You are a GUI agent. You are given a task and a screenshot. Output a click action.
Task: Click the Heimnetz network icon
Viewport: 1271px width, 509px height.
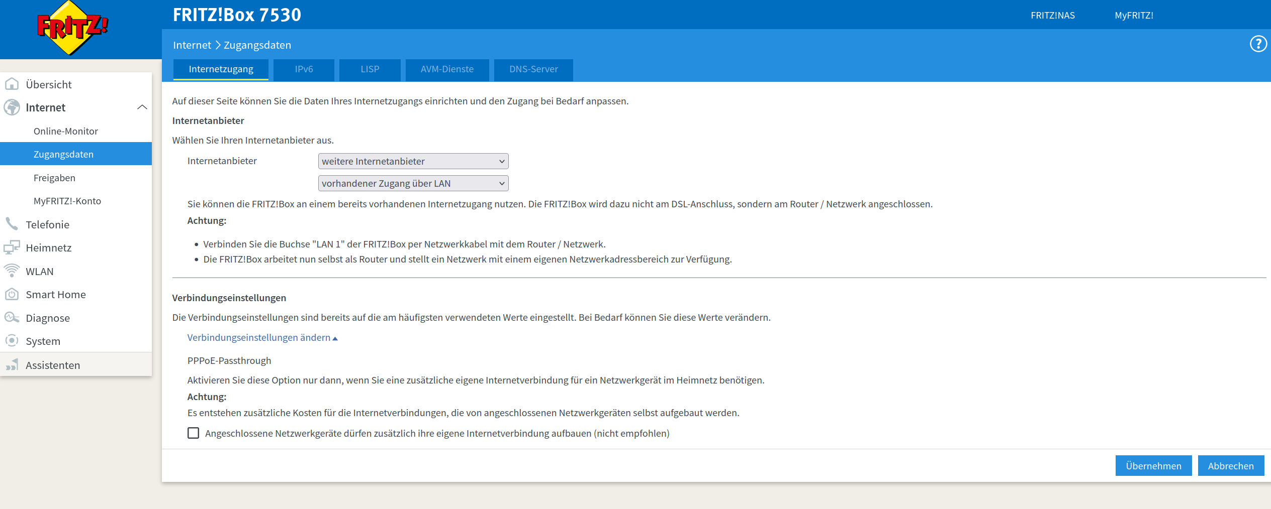12,247
